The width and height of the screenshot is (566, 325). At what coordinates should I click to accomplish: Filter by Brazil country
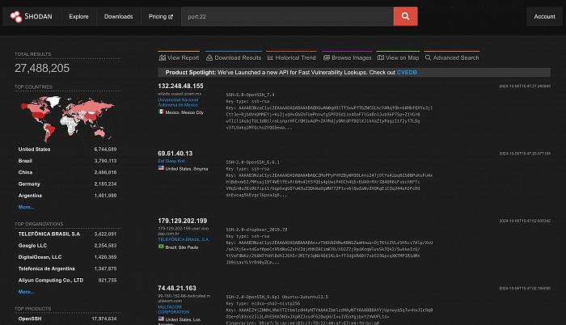click(67, 161)
